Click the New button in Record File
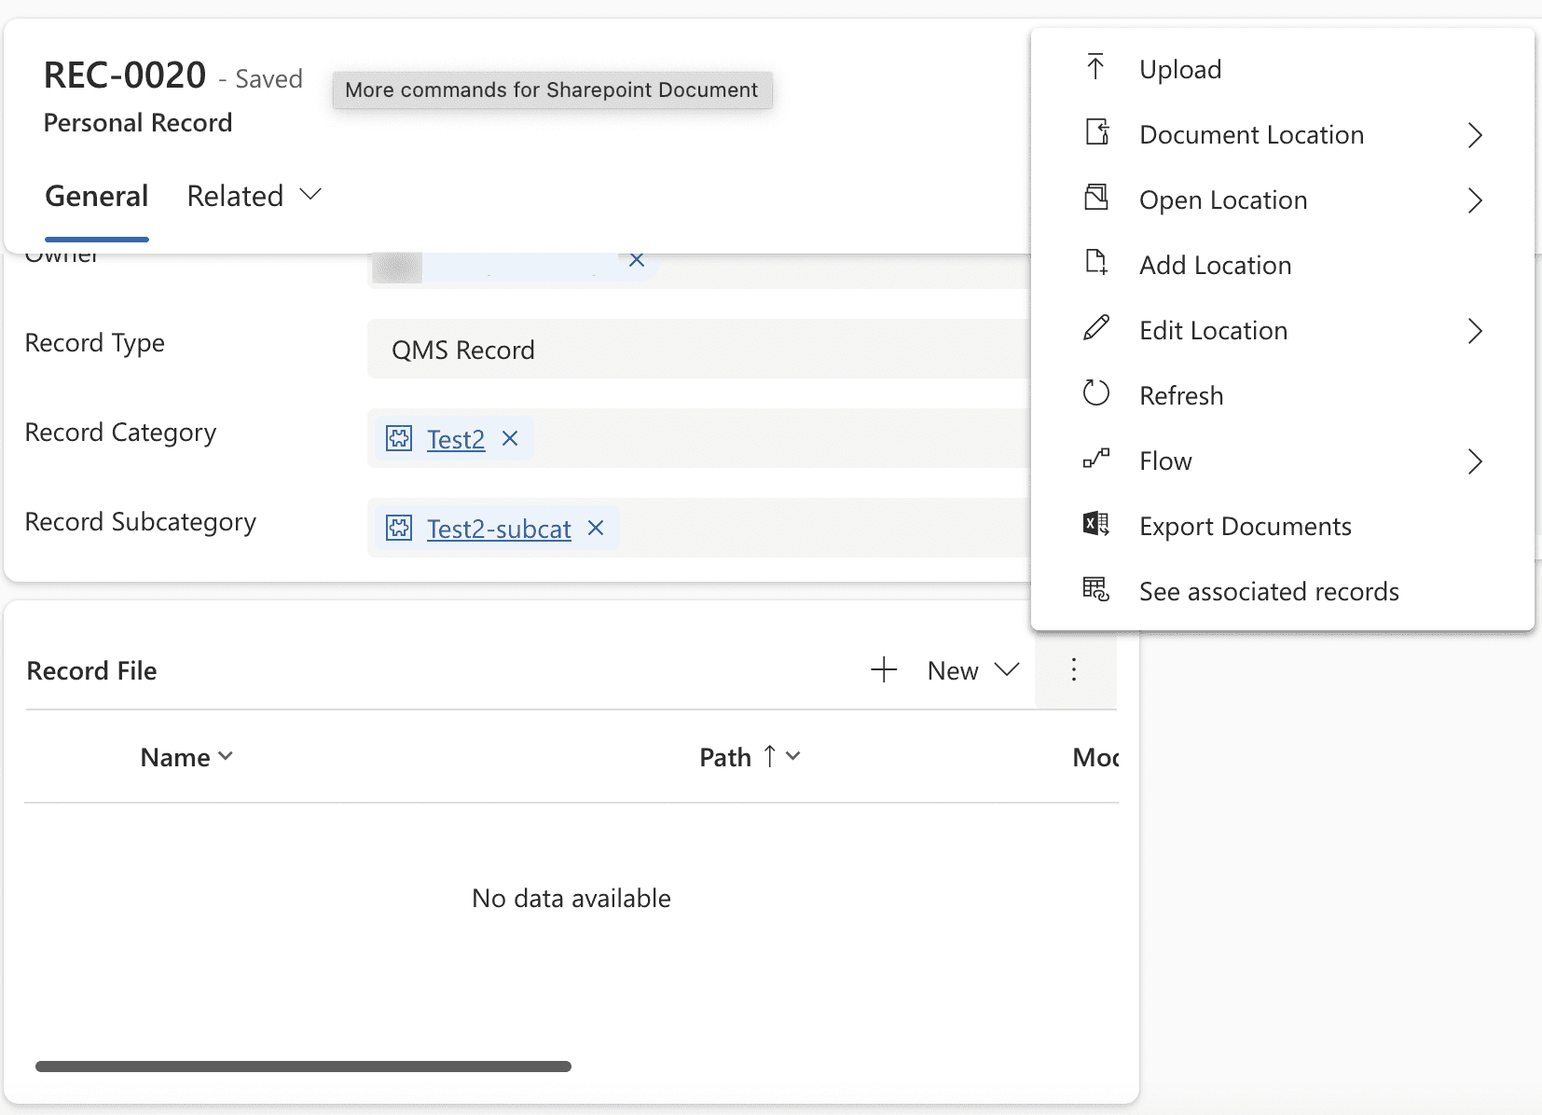Screen dimensions: 1542x1115 click(x=953, y=670)
